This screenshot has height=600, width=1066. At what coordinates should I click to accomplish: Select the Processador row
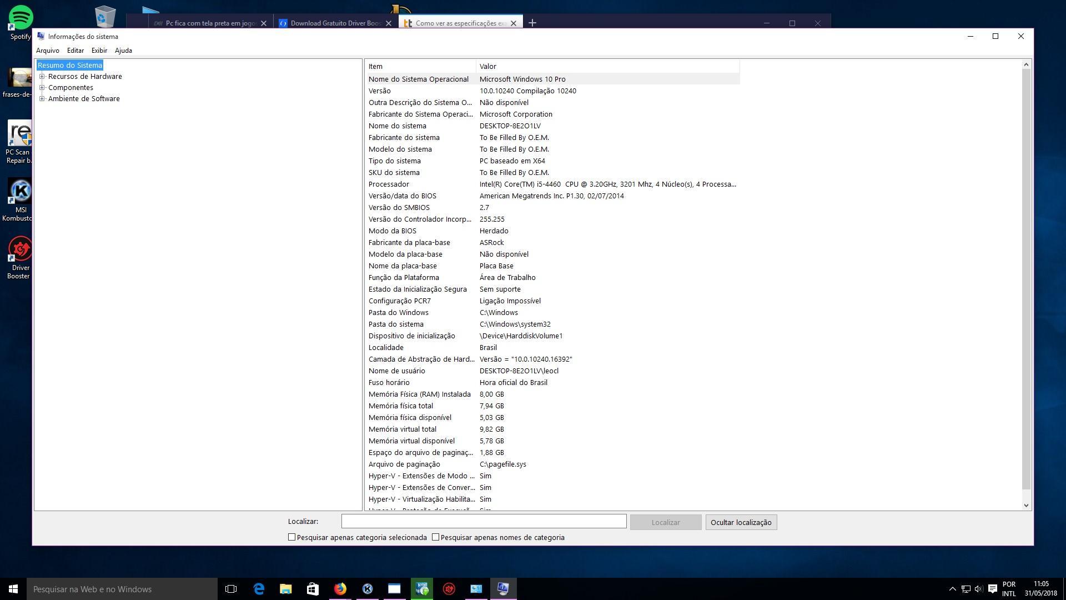coord(552,184)
